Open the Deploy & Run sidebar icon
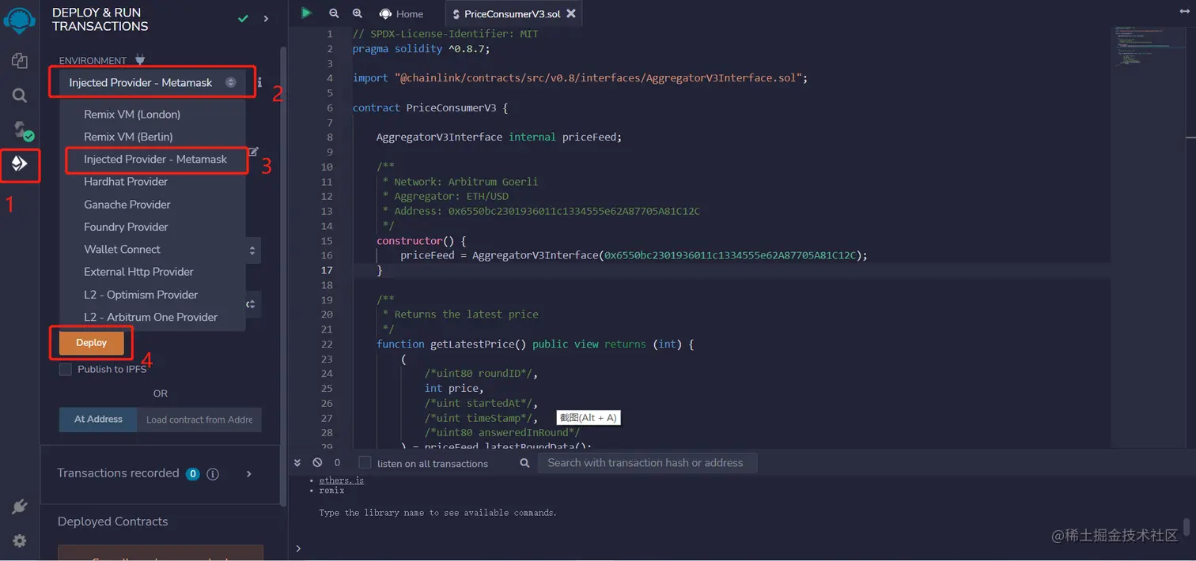Image resolution: width=1196 pixels, height=561 pixels. (20, 164)
